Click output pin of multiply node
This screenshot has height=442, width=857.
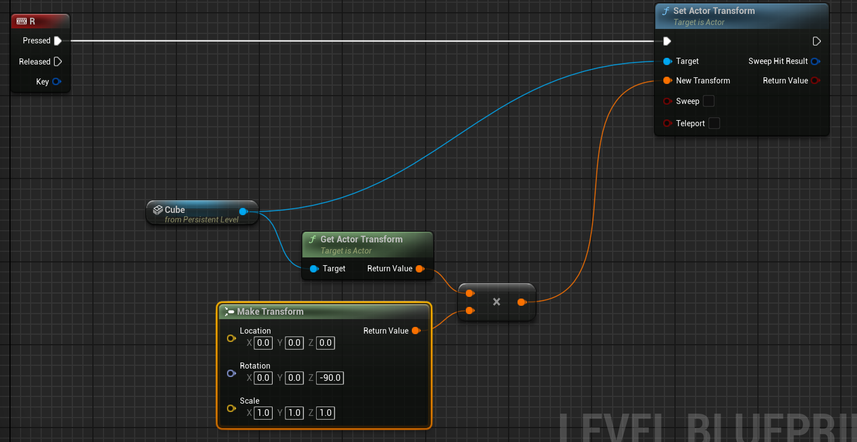click(x=522, y=302)
